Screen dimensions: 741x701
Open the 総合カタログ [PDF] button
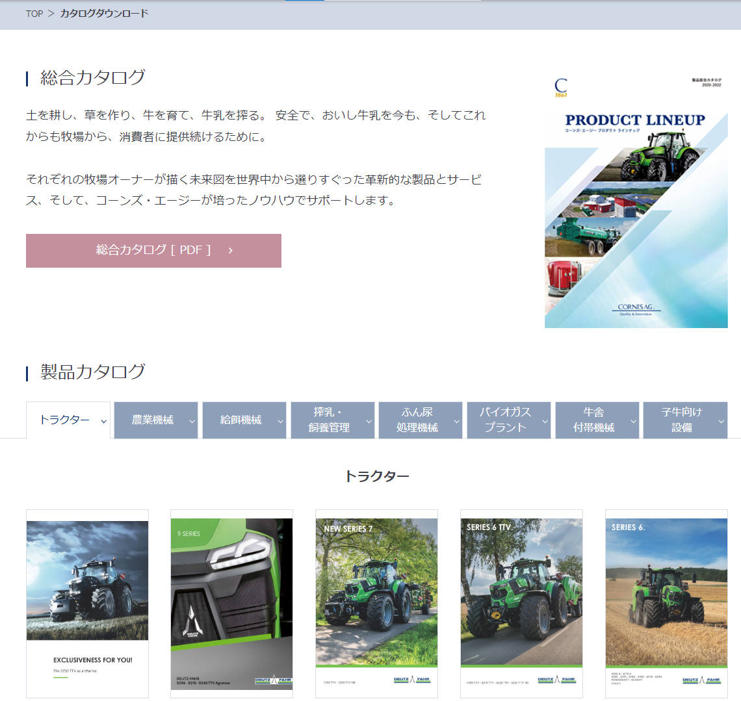pos(153,250)
